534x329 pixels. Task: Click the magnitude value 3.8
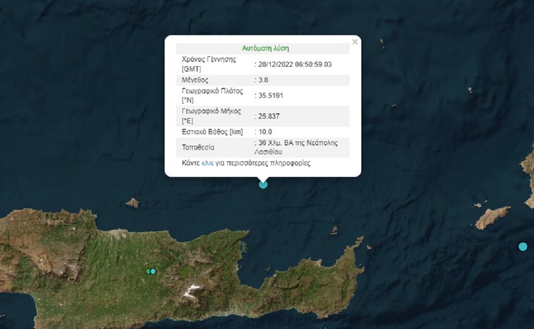point(263,80)
